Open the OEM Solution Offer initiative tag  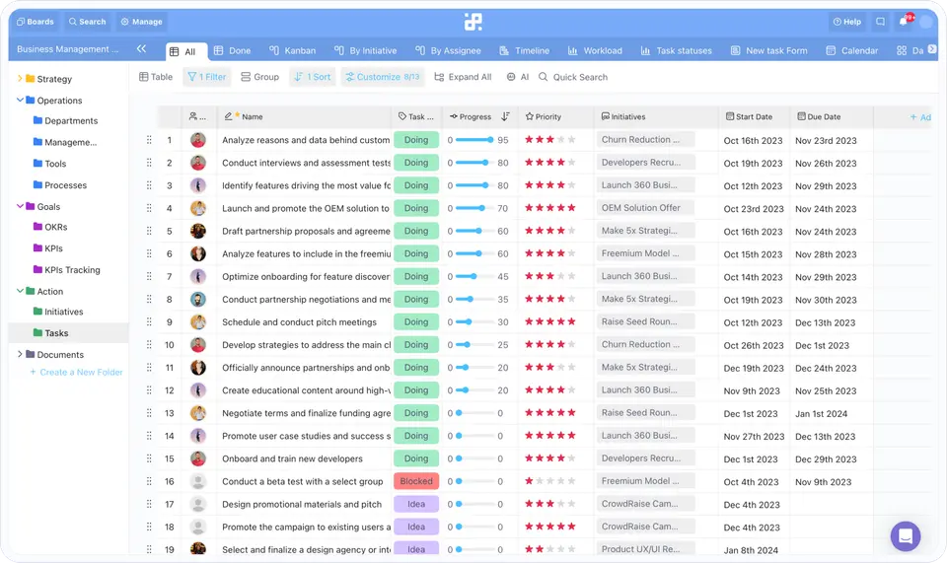pos(644,208)
